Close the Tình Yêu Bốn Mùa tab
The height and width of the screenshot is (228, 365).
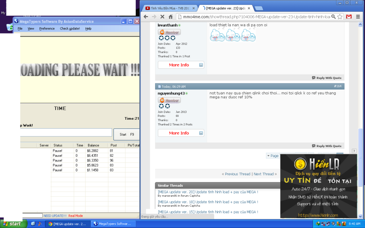pos(194,9)
